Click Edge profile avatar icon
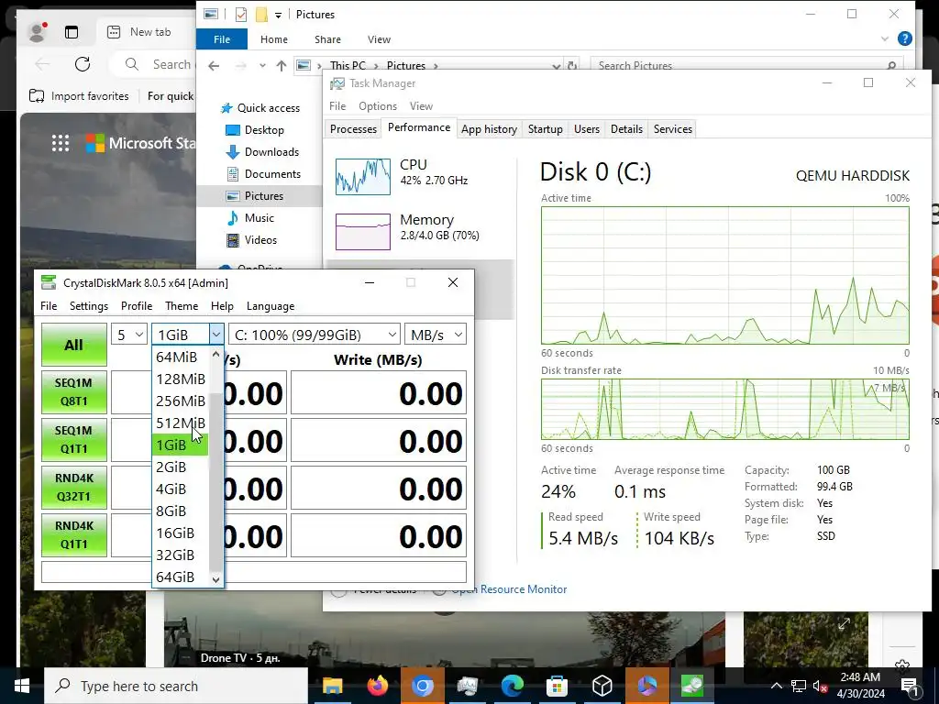 tap(37, 32)
